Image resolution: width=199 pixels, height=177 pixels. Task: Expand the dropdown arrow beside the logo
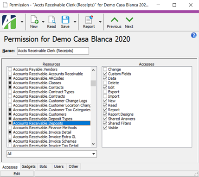click(x=22, y=22)
